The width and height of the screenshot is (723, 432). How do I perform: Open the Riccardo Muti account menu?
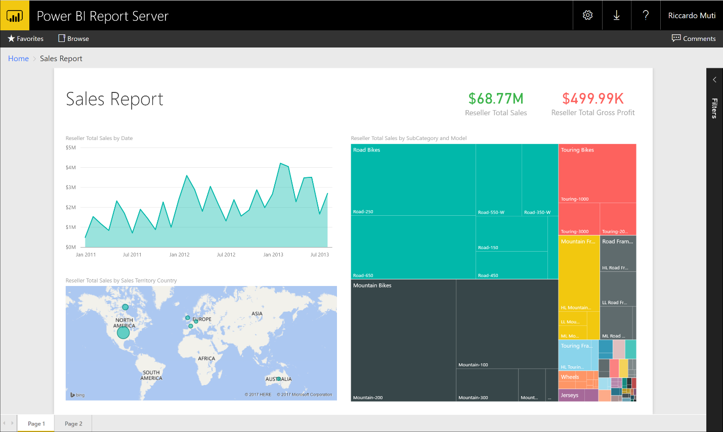pos(692,15)
